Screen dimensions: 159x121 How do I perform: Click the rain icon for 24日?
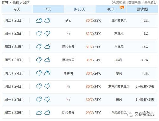tap(39, 60)
